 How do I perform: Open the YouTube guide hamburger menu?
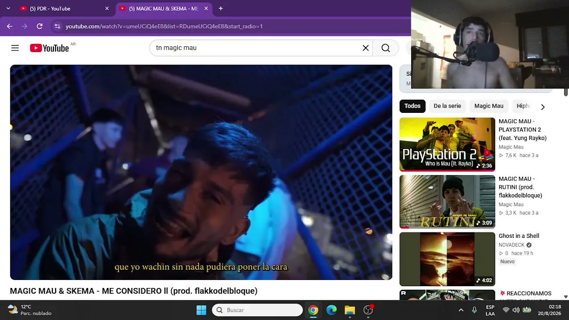pos(15,48)
